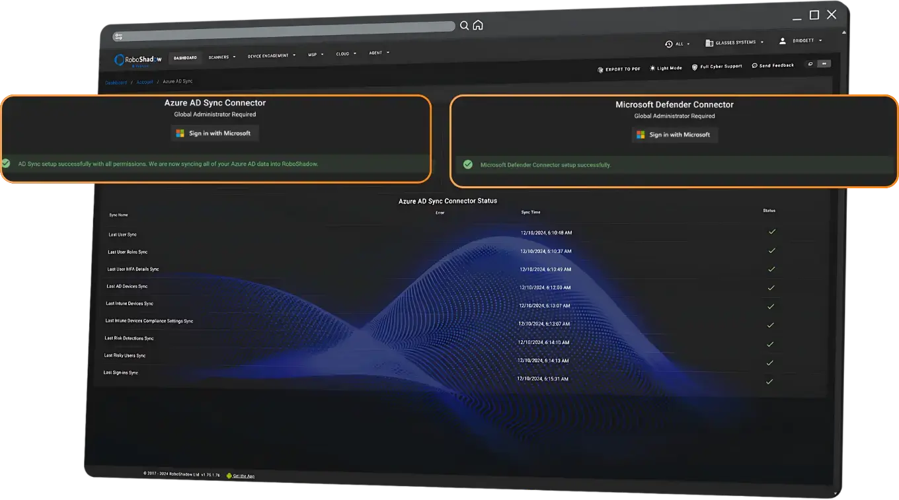Viewport: 899px width, 500px height.
Task: Open the Cloud dropdown menu
Action: [x=346, y=54]
